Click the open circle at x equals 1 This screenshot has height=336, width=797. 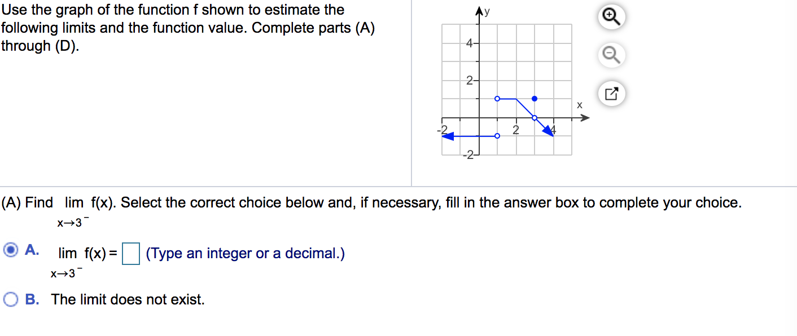497,98
